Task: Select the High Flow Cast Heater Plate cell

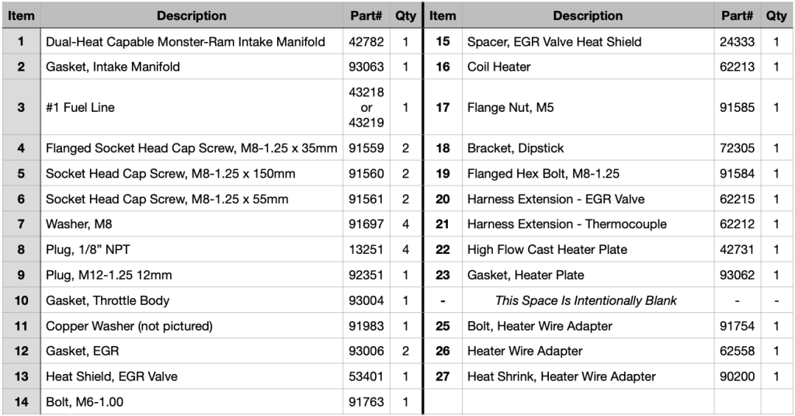Action: (547, 250)
